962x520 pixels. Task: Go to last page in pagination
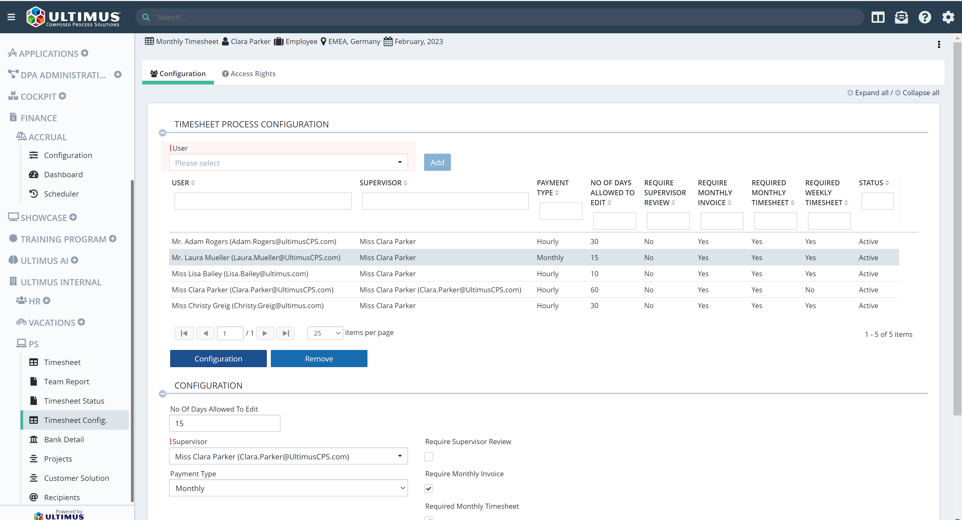point(286,333)
